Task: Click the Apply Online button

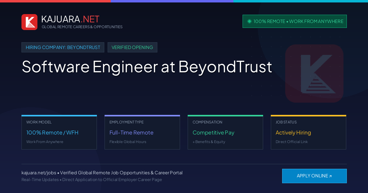Action: coord(314,176)
